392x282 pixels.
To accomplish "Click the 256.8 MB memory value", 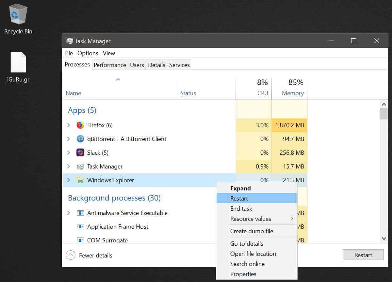I will [x=291, y=152].
